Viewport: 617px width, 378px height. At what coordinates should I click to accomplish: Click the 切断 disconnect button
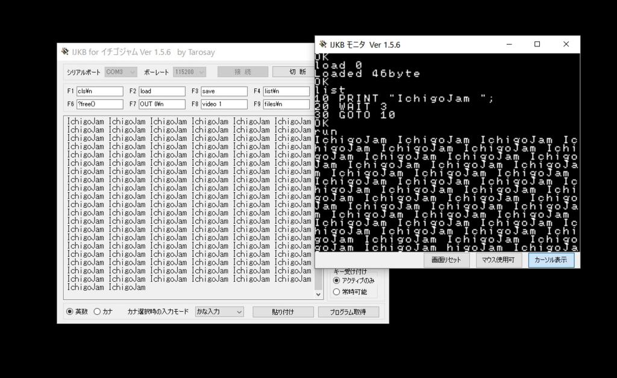(293, 72)
